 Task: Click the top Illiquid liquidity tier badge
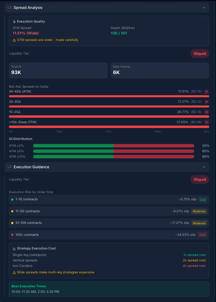click(x=200, y=54)
